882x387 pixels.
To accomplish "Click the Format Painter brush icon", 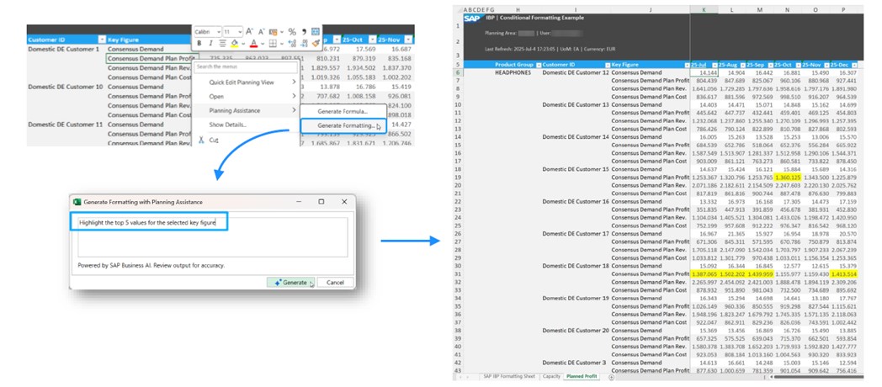I will (x=316, y=43).
